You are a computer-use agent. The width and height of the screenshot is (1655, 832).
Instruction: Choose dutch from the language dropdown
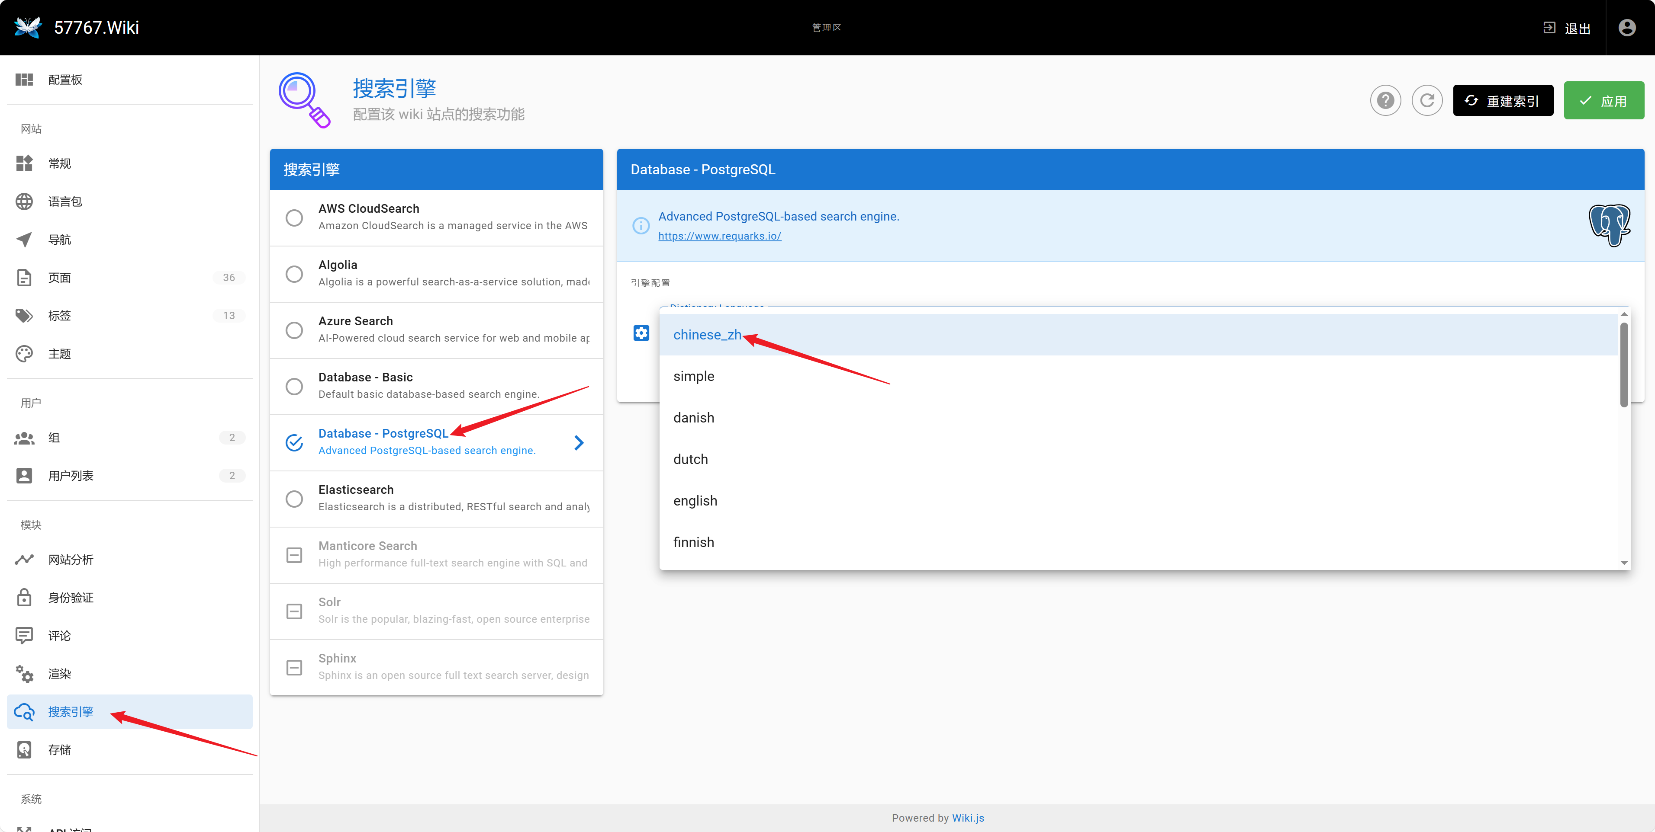[1138, 459]
